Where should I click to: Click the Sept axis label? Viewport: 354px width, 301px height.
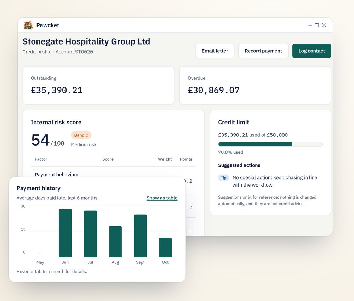click(140, 262)
